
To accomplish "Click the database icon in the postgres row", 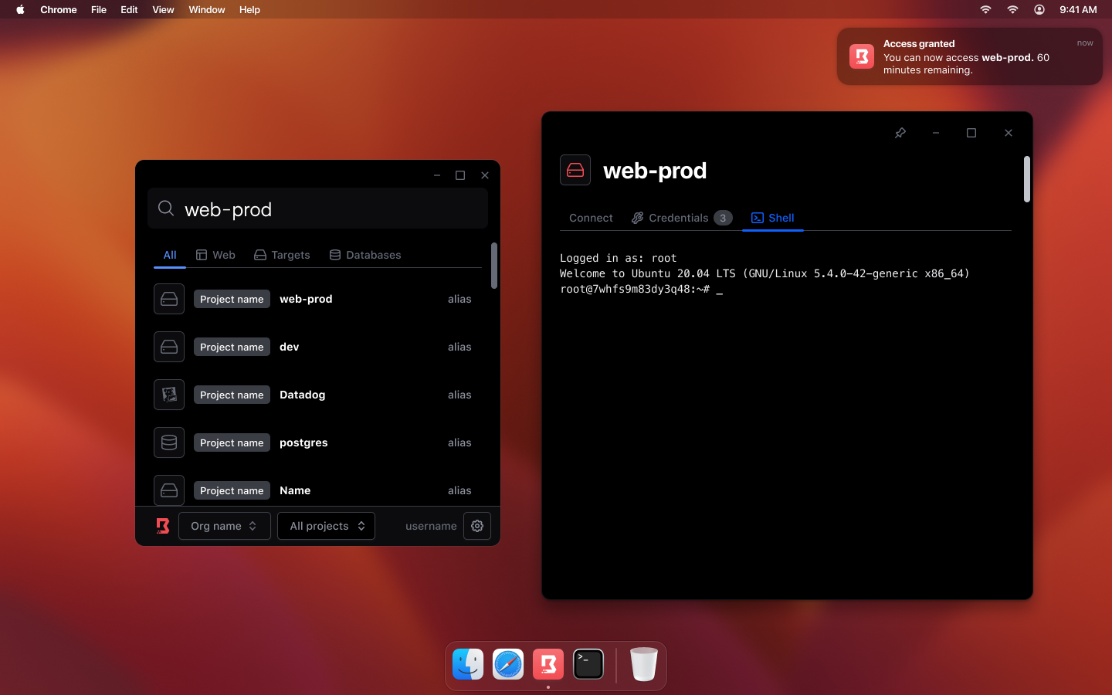I will click(169, 442).
